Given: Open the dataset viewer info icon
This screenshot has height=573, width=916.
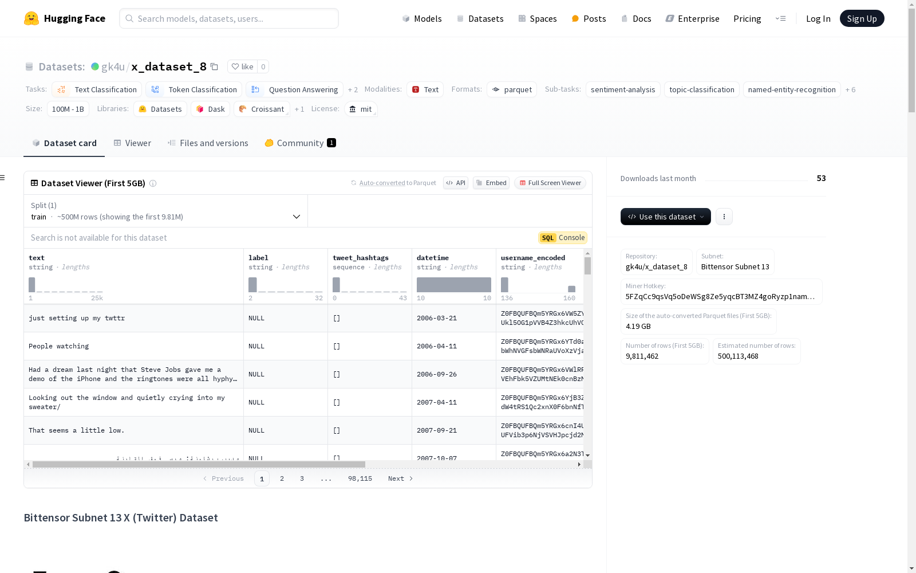Looking at the screenshot, I should (x=153, y=183).
